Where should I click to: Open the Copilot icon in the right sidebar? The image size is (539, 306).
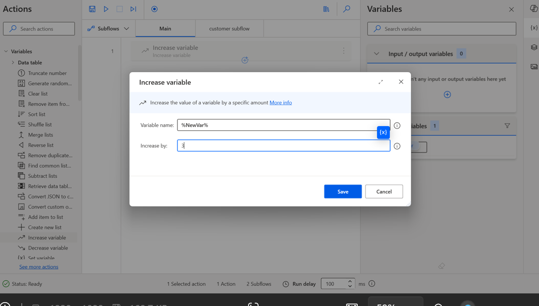(x=534, y=9)
